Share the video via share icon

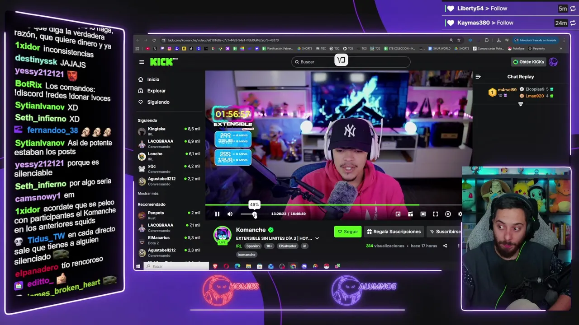tap(445, 246)
